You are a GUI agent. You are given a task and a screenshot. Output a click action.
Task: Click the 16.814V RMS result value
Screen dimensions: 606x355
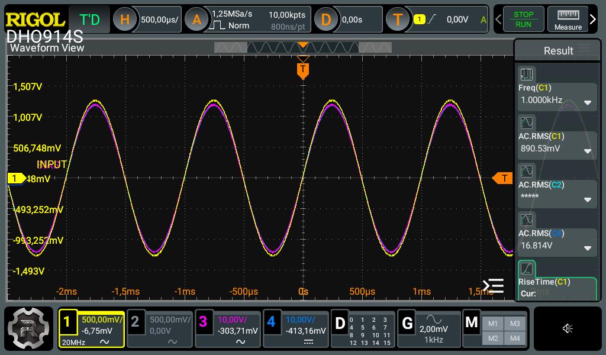pyautogui.click(x=536, y=246)
